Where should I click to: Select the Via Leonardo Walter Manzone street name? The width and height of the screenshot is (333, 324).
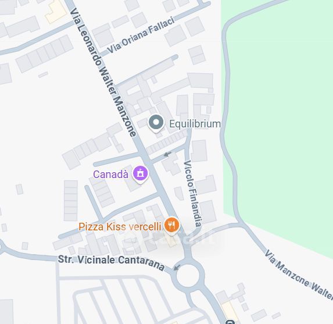point(103,72)
